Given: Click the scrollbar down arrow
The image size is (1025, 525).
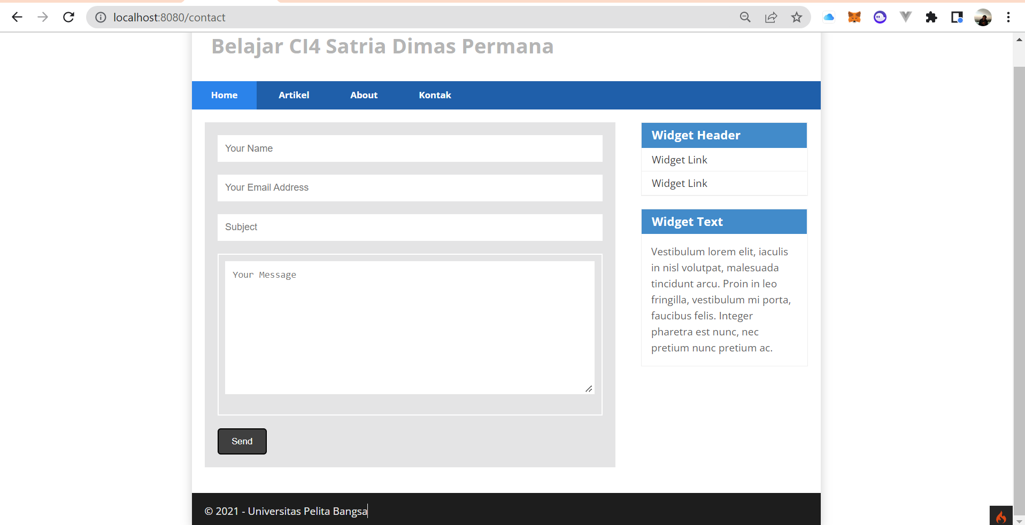Looking at the screenshot, I should (x=1019, y=521).
